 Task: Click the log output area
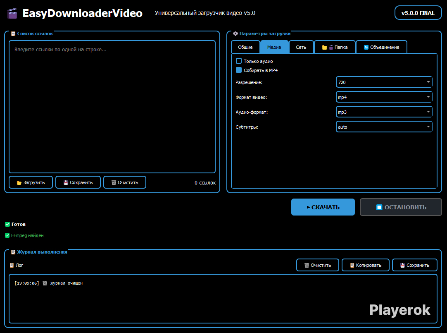click(223, 299)
